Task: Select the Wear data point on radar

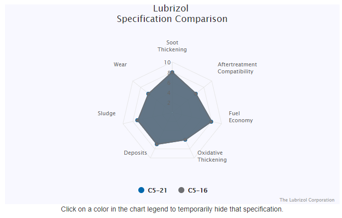Action: point(148,94)
